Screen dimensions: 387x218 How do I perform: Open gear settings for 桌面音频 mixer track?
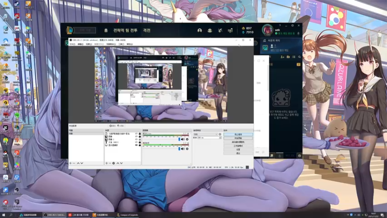click(x=187, y=149)
